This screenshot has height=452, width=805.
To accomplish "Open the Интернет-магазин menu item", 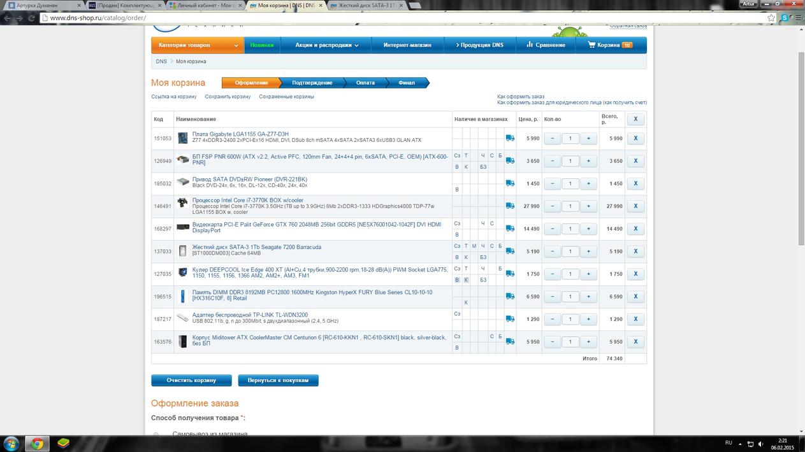I will click(407, 45).
